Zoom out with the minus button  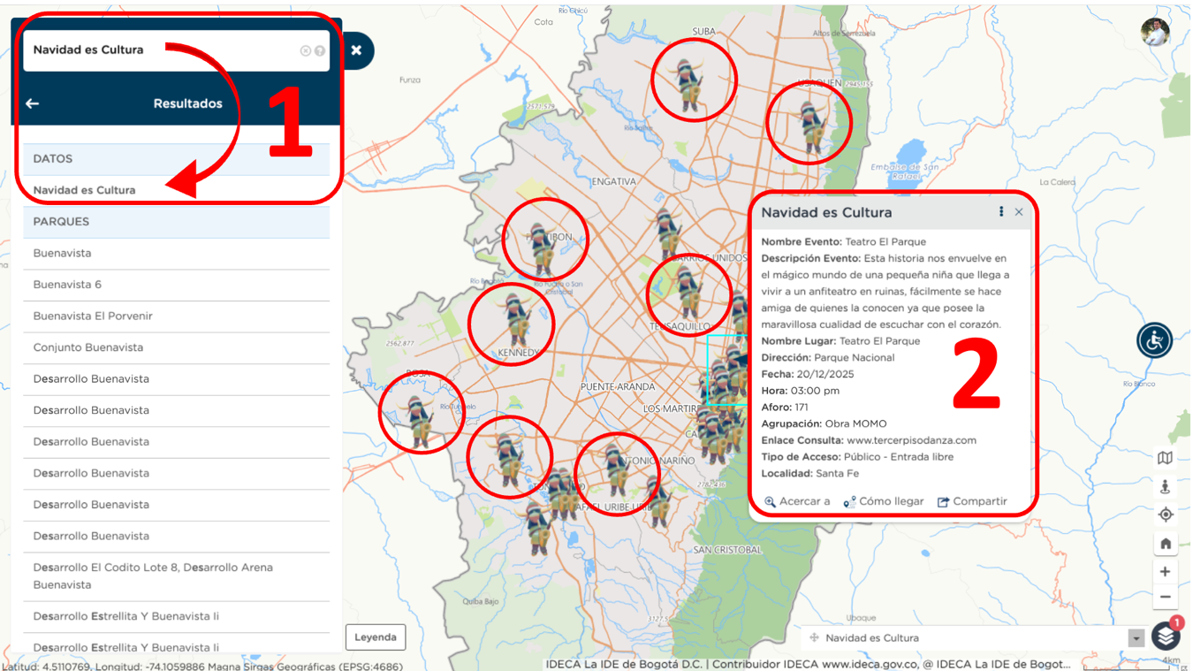pos(1165,598)
